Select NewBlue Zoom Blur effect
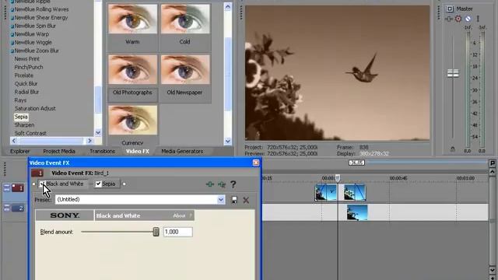Viewport: 498px width, 280px height. [37, 51]
